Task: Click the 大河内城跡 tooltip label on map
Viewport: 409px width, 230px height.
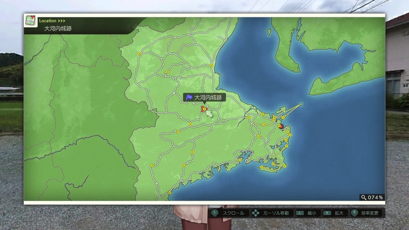Action: (x=208, y=98)
